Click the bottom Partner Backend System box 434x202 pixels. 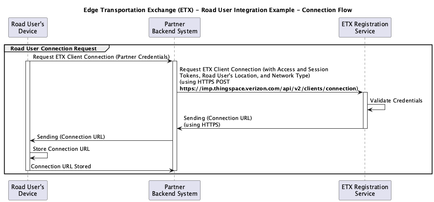click(174, 190)
